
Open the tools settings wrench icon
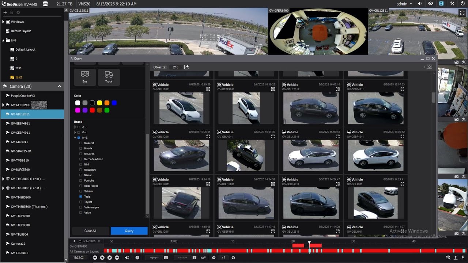[x=452, y=4]
